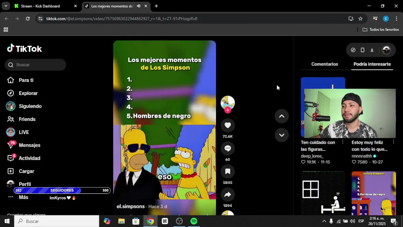This screenshot has width=403, height=227.
Task: Mute the TikTok tab audio icon
Action: pyautogui.click(x=139, y=6)
